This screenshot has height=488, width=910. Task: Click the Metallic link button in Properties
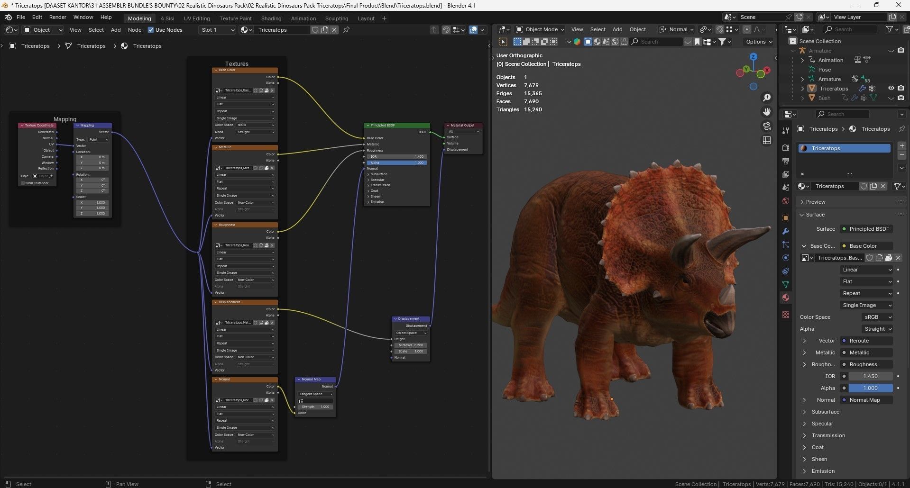point(866,352)
